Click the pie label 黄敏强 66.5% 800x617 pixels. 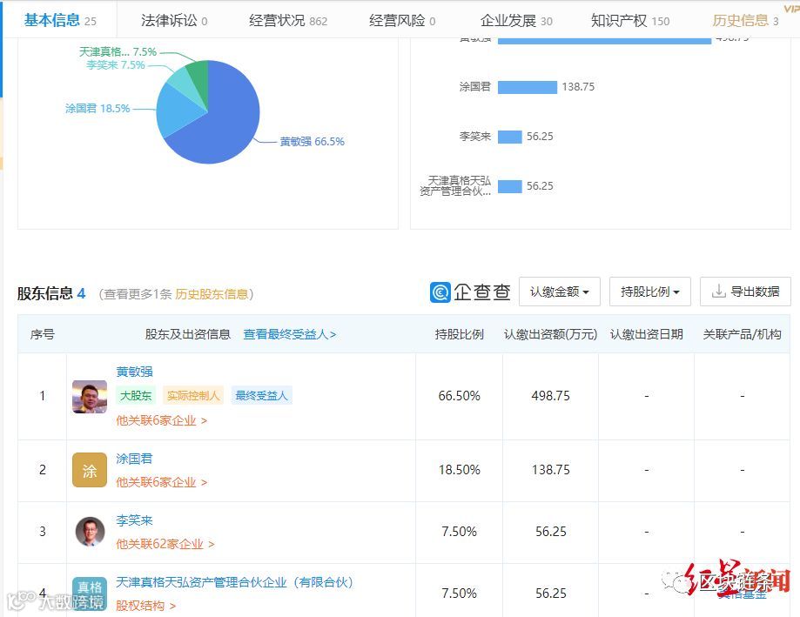point(313,141)
